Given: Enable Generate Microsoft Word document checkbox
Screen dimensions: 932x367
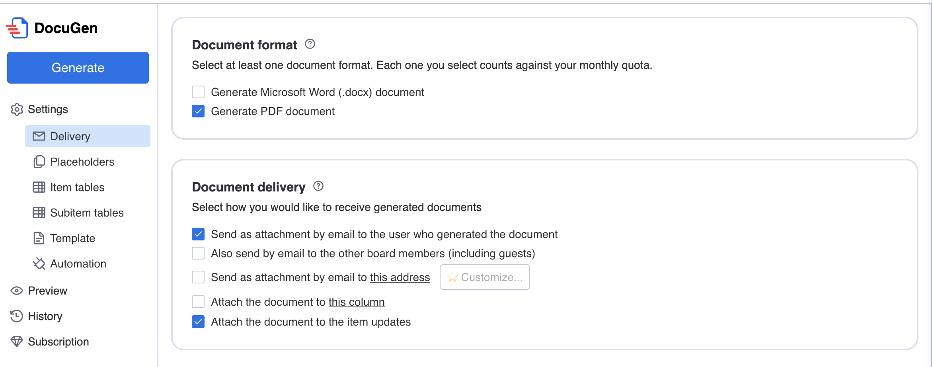Looking at the screenshot, I should point(198,92).
